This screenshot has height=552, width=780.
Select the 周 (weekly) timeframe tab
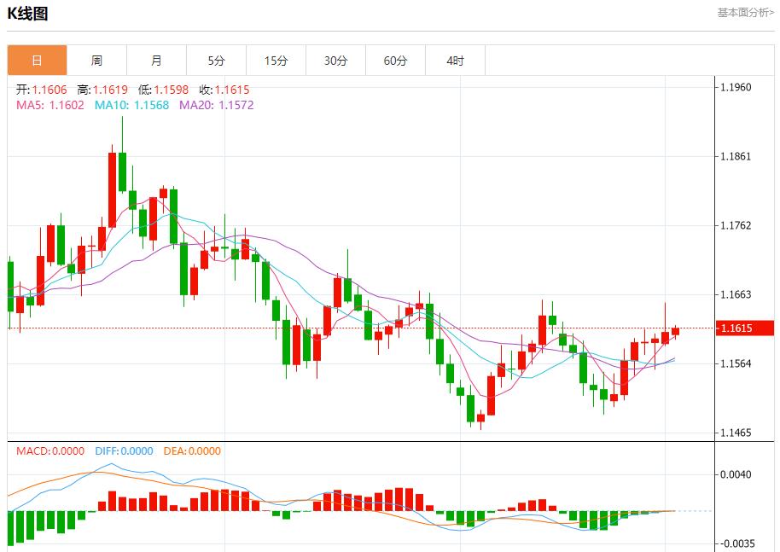pos(96,60)
